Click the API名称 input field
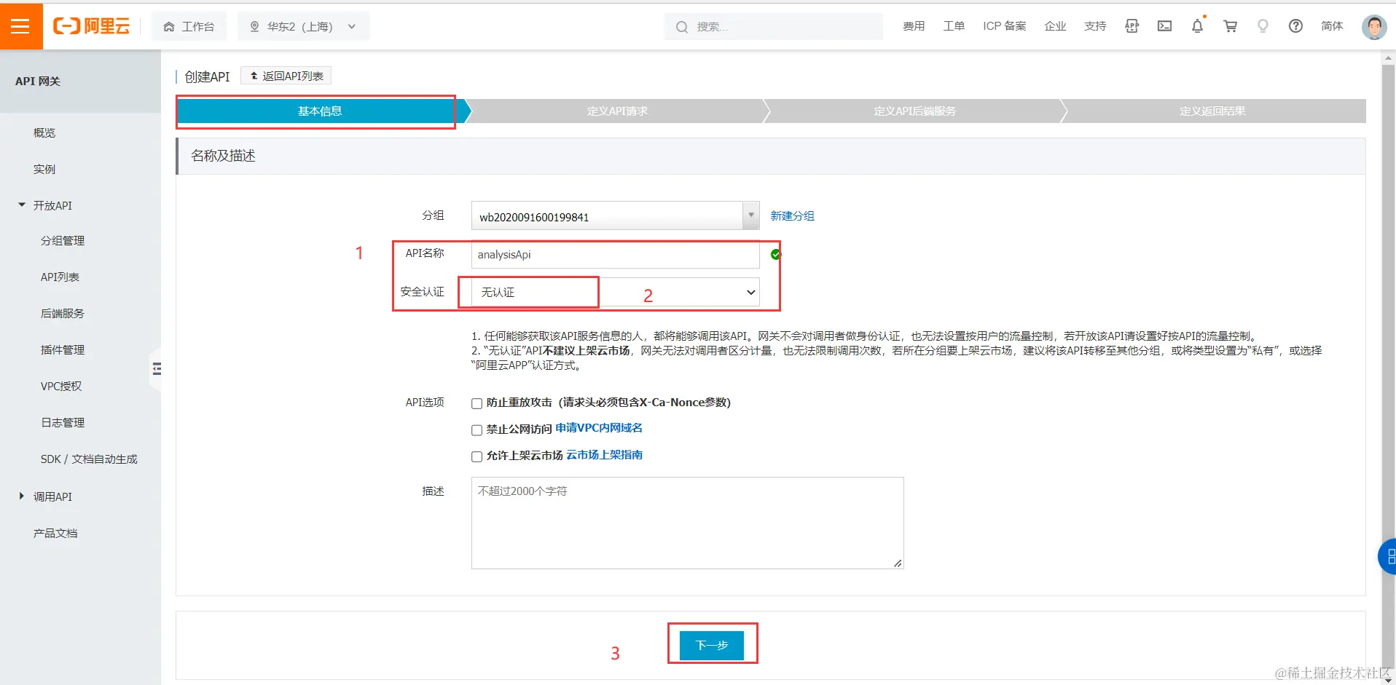1396x685 pixels. (x=615, y=255)
